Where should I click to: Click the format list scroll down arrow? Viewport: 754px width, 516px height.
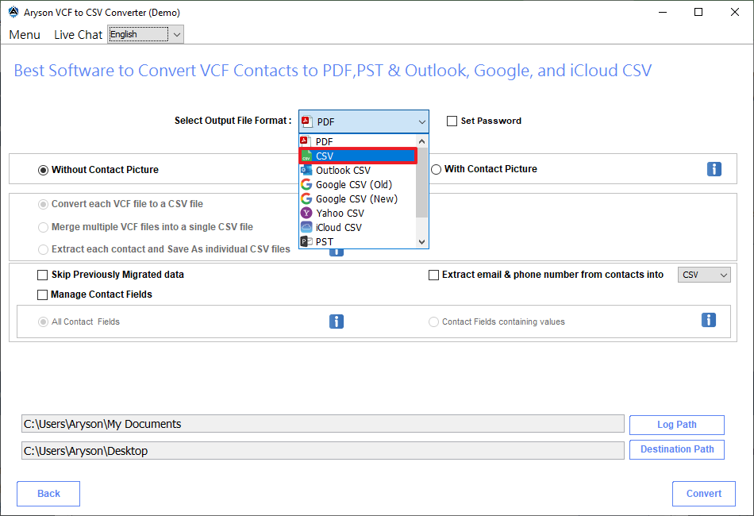[x=421, y=242]
